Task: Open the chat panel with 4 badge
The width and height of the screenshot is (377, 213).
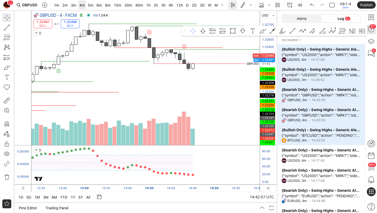Action: pos(371,53)
